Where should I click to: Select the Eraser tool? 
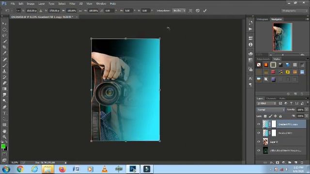pos(4,83)
